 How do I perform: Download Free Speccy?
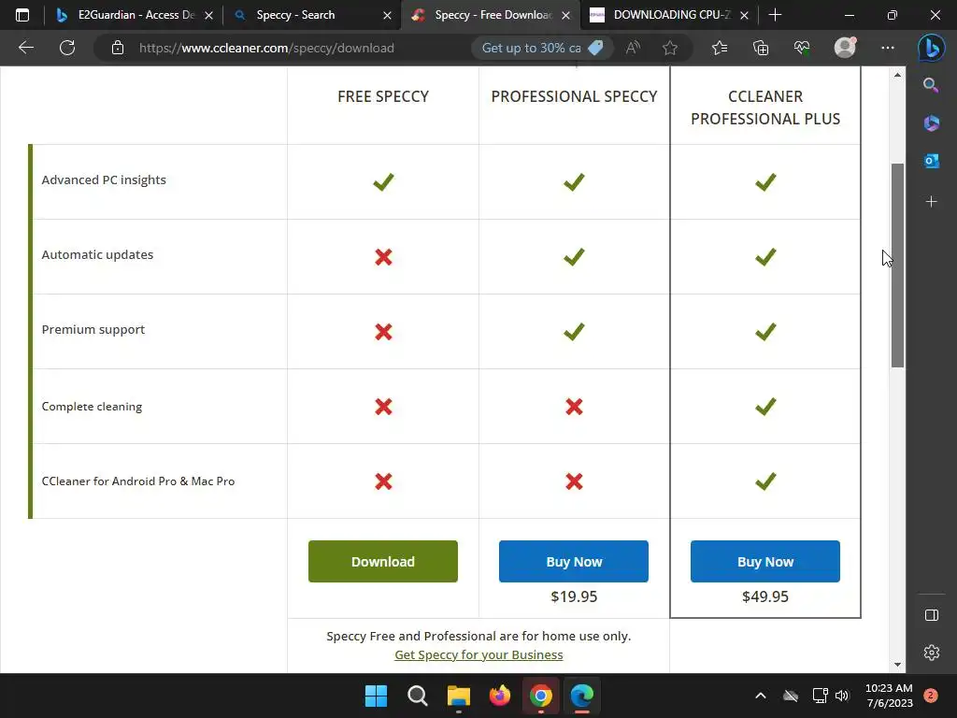382,561
